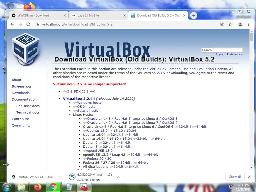The image size is (256, 192).
Task: Open Documentation in the sidebar
Action: click(x=24, y=99)
